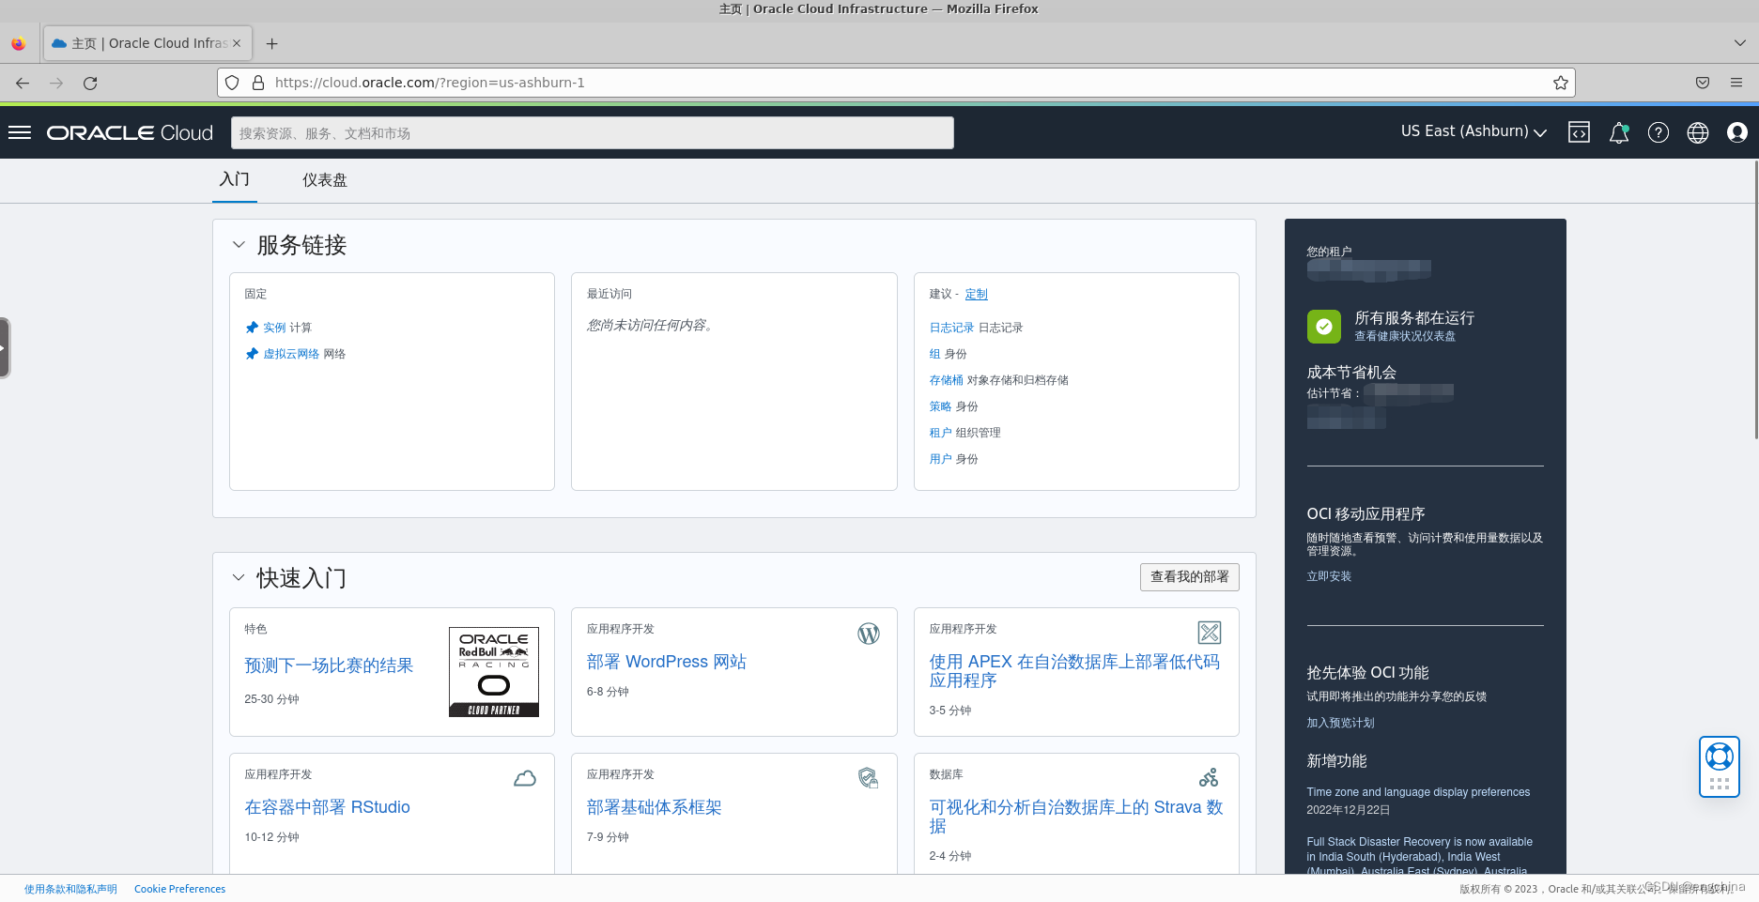Collapse the 快速入门 section
Viewport: 1759px width, 902px height.
239,577
